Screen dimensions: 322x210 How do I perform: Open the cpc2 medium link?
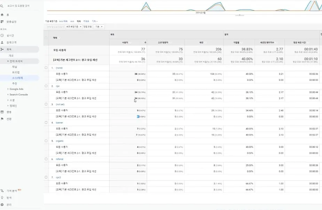coord(58,177)
